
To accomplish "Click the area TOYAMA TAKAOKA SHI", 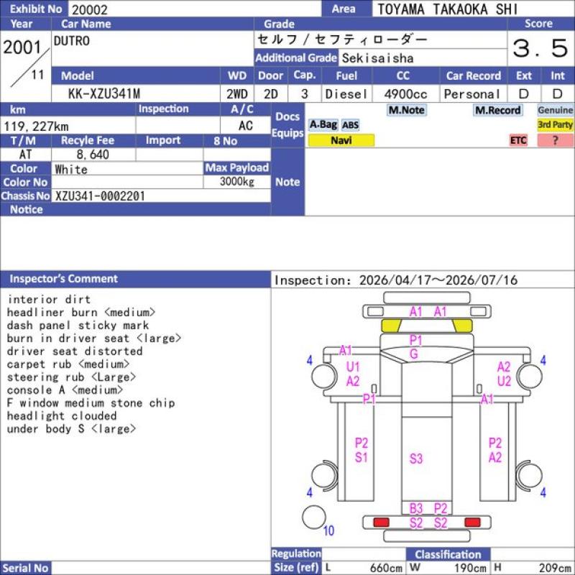I will [447, 9].
